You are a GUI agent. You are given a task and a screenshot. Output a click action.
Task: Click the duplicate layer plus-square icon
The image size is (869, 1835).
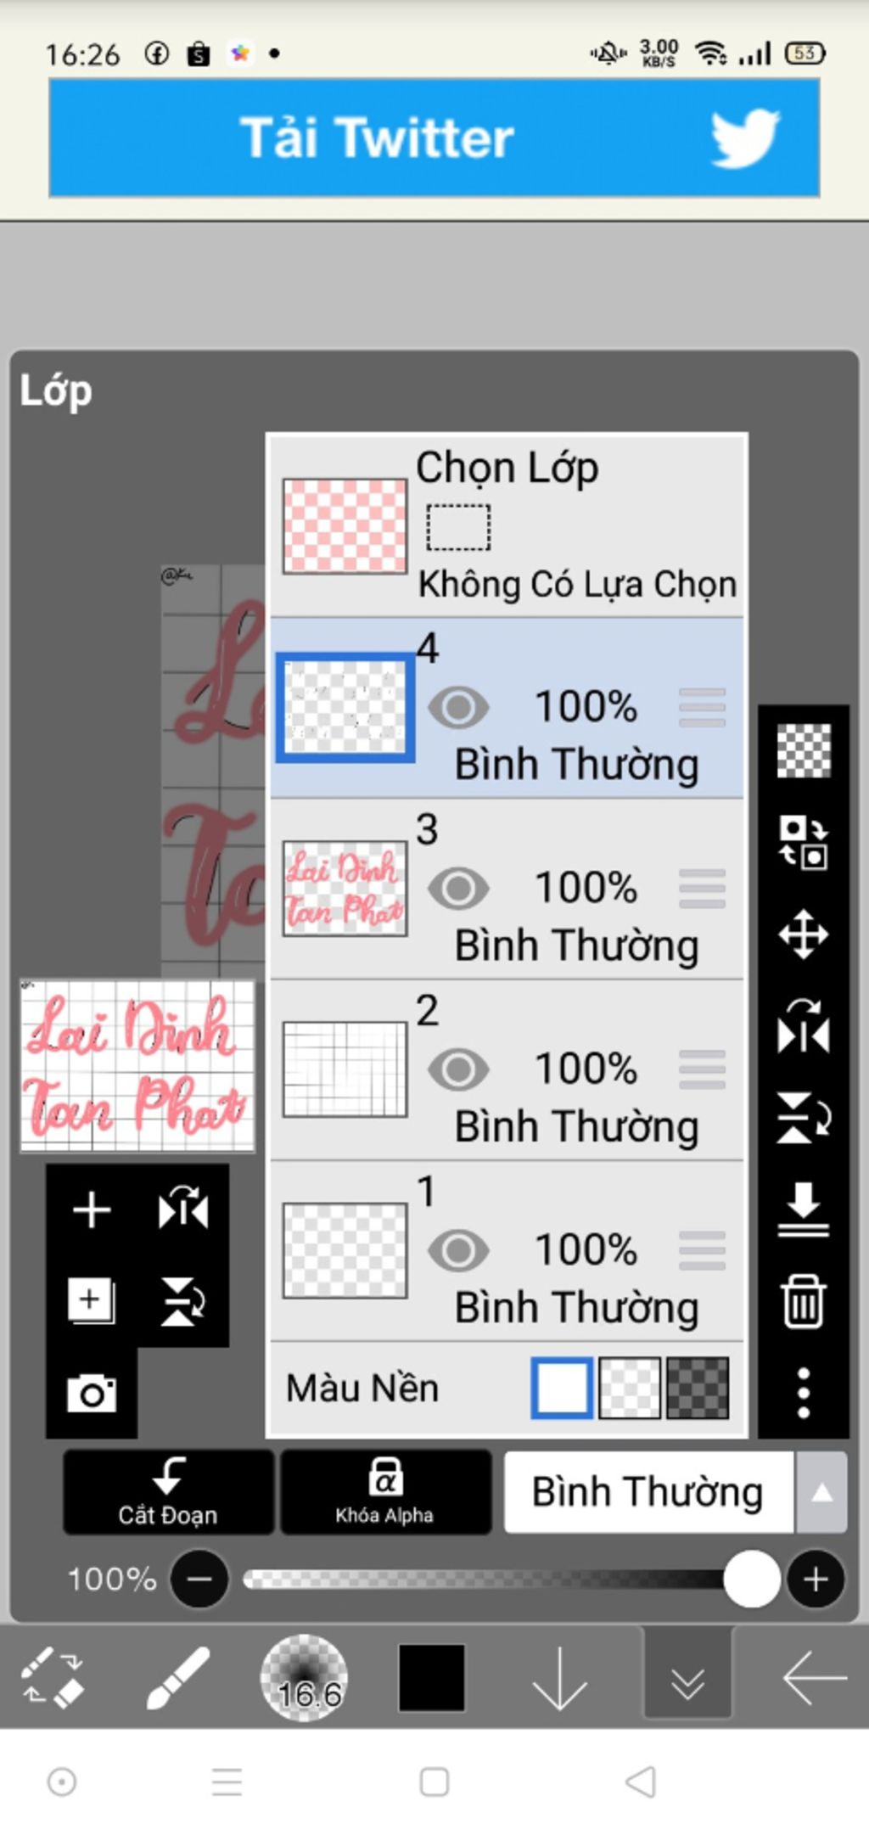point(92,1301)
